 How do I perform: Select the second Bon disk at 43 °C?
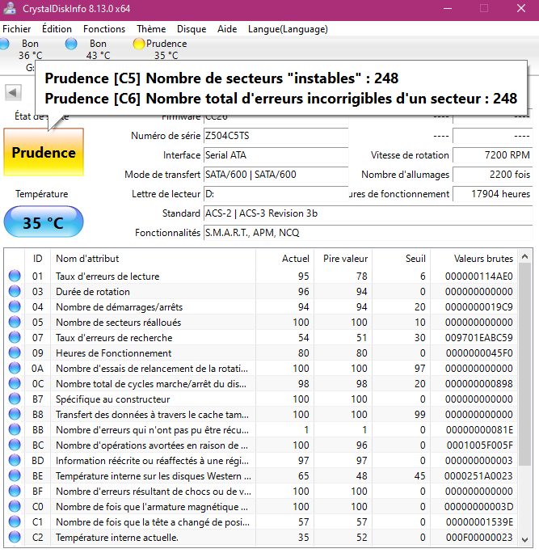[97, 49]
